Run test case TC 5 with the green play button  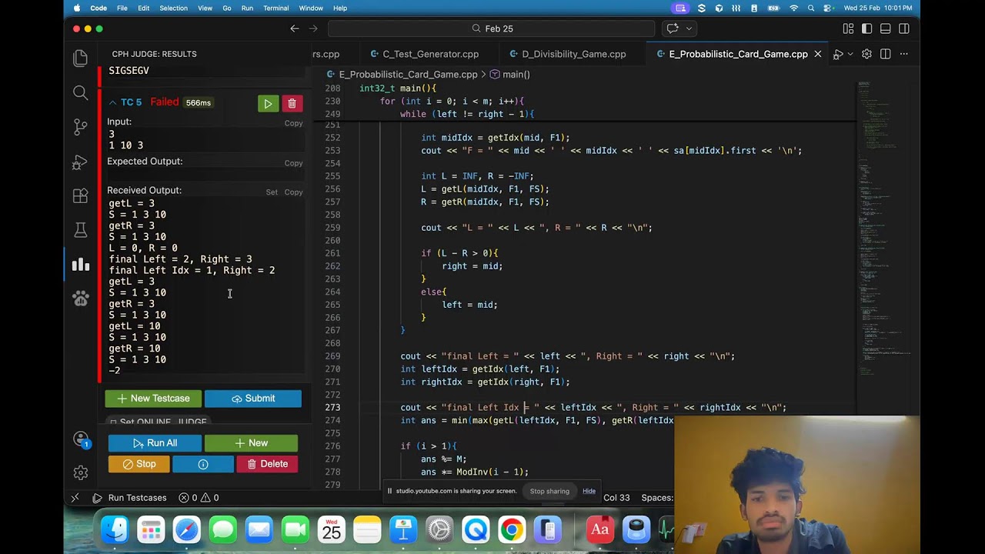pos(268,103)
